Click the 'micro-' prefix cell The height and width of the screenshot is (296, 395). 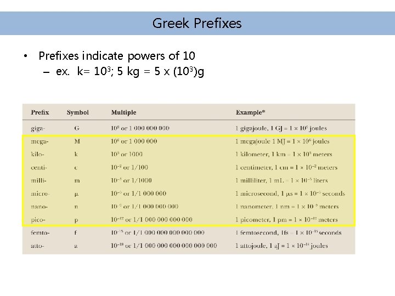(40, 193)
